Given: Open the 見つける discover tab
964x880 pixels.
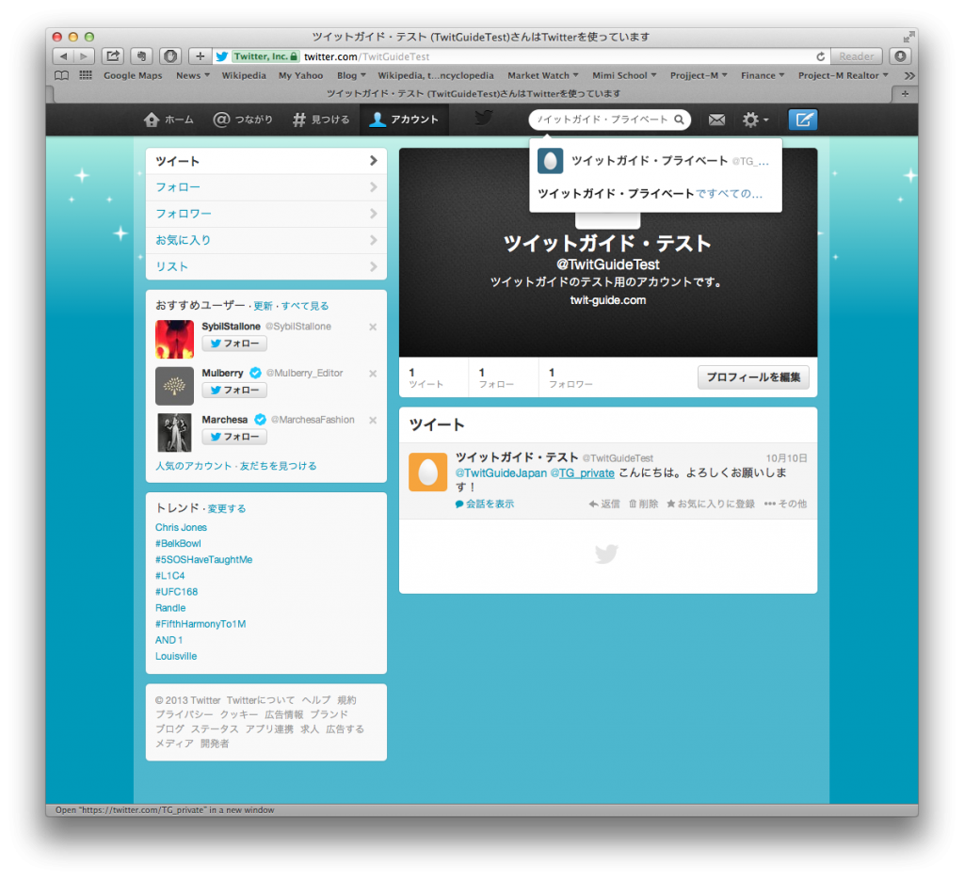Looking at the screenshot, I should click(x=321, y=120).
